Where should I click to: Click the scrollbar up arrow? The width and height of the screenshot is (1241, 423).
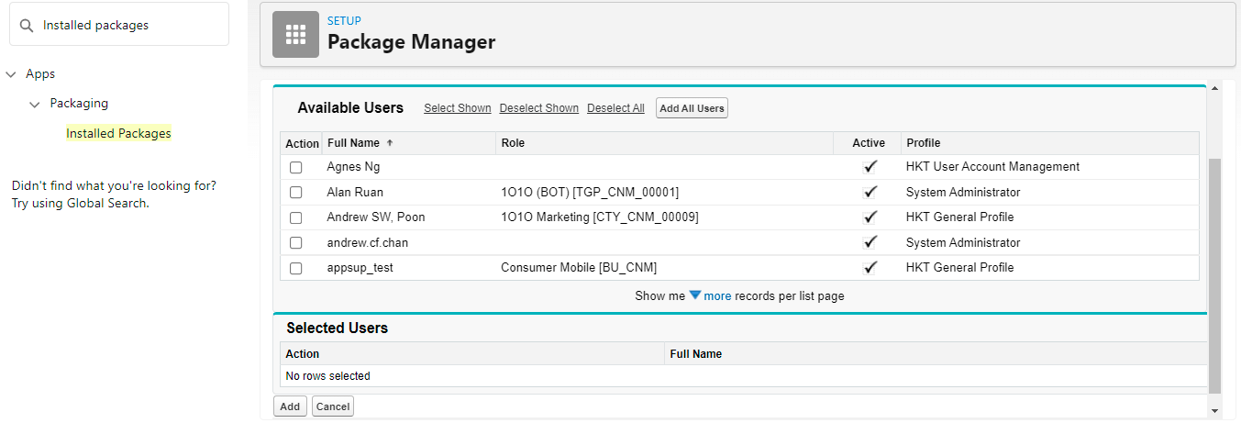click(x=1214, y=89)
